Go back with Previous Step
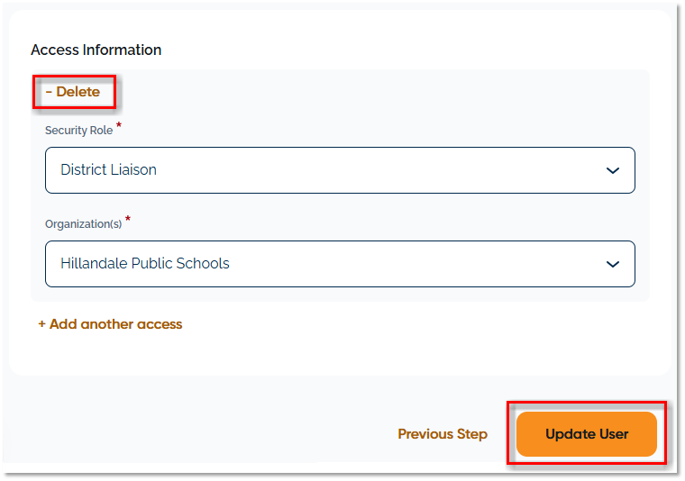The height and width of the screenshot is (481, 685). [443, 434]
